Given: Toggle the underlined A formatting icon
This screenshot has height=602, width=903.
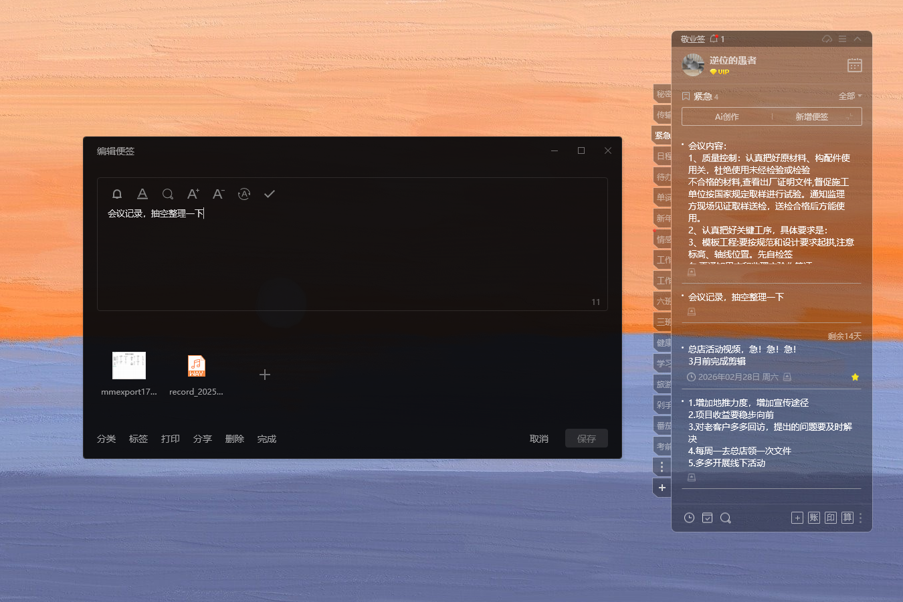Looking at the screenshot, I should (142, 194).
